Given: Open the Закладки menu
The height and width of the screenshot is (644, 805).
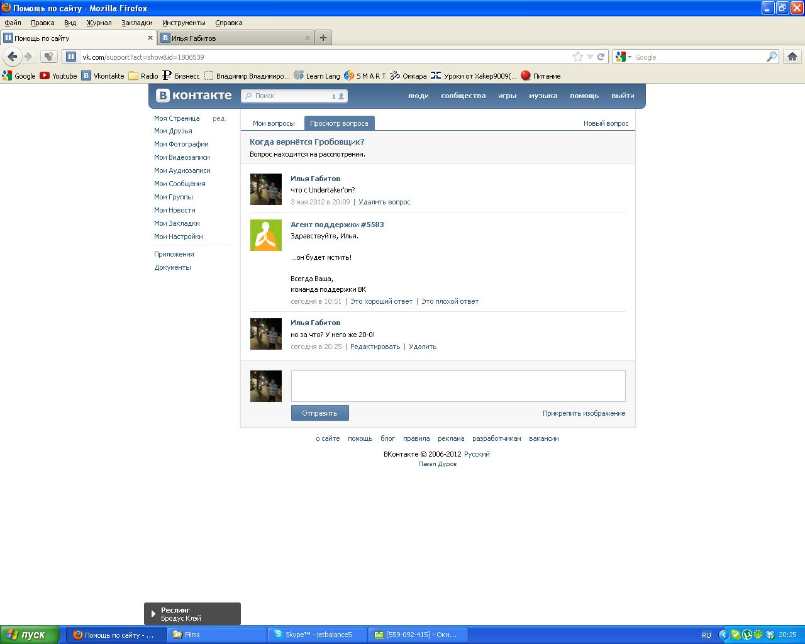Looking at the screenshot, I should pos(136,23).
